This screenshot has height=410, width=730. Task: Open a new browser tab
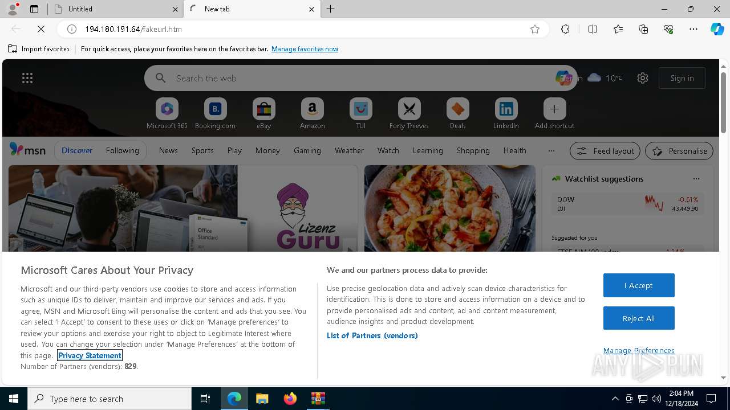330,9
